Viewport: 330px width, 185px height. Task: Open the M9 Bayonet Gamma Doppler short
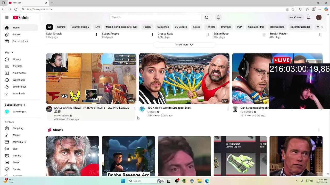click(x=240, y=156)
